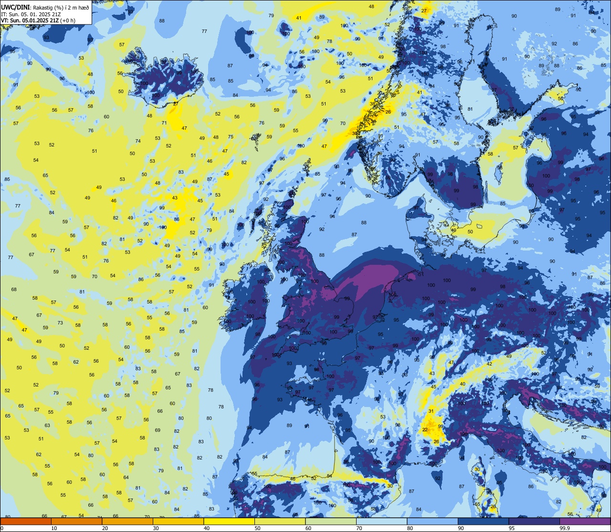Click the navy 95–99.9% legend swatch

pyautogui.click(x=534, y=521)
